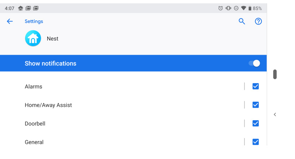
Task: Tap the Wi-Fi signal status icon
Action: pyautogui.click(x=243, y=8)
